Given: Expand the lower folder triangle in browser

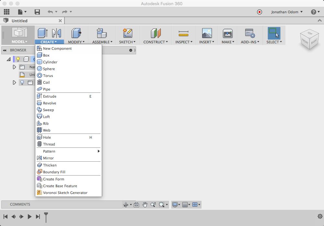Looking at the screenshot, I should 14,82.
